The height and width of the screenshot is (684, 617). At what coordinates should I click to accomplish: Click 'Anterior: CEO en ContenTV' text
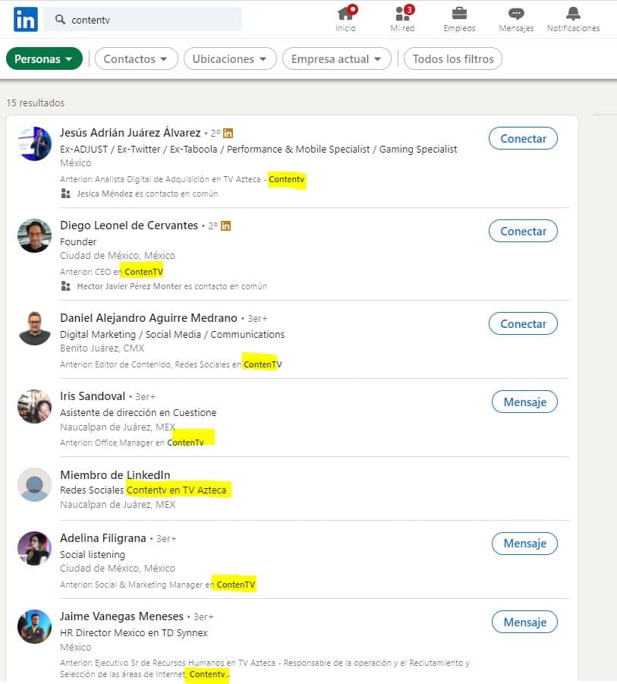tap(112, 272)
